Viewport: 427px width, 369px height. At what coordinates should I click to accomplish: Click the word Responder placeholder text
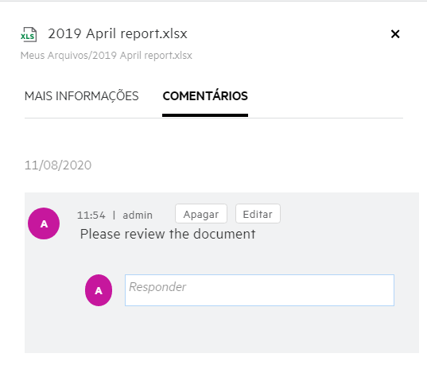tap(157, 287)
